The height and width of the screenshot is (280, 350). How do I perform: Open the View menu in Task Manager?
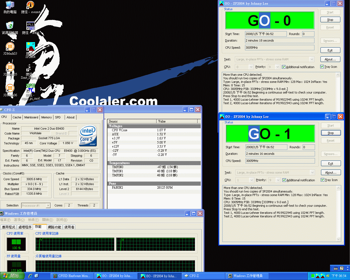click(33, 220)
